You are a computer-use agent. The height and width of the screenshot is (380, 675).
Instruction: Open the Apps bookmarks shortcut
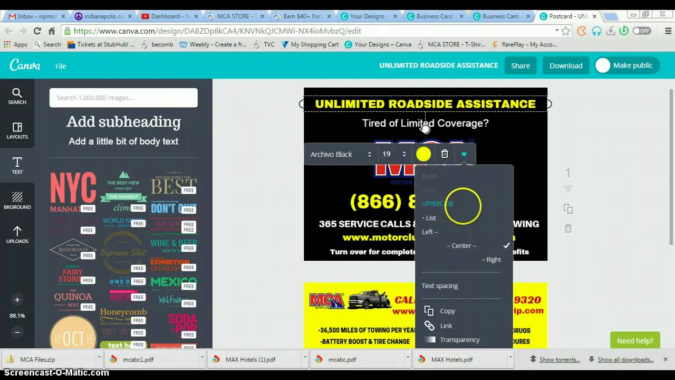tap(16, 44)
